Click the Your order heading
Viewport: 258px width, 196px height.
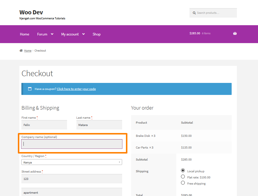tap(142, 108)
